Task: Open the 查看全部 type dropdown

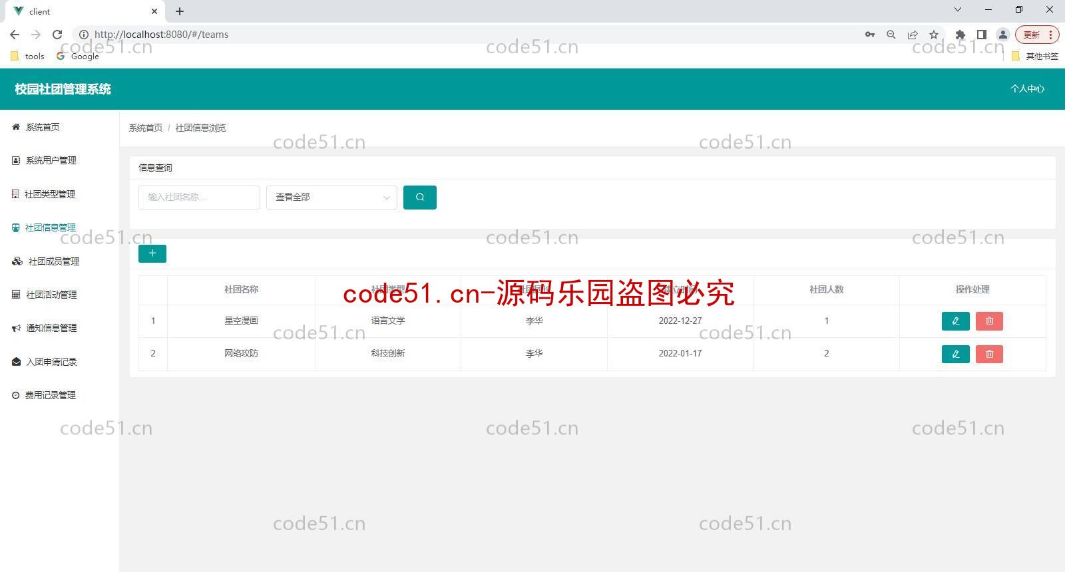Action: pos(331,198)
